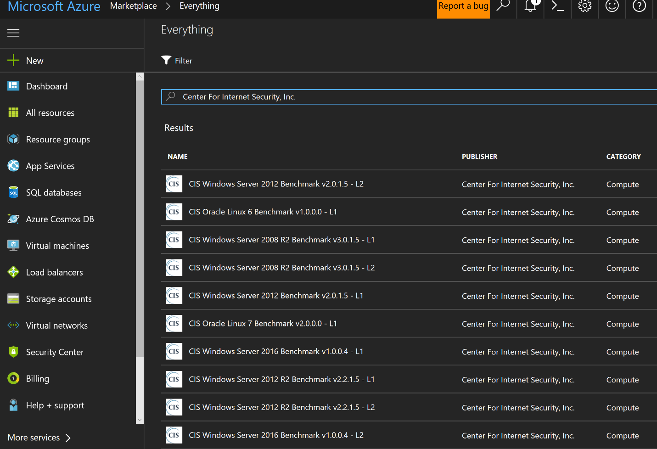Open the Dashboard from the sidebar
Image resolution: width=657 pixels, height=449 pixels.
[x=46, y=86]
